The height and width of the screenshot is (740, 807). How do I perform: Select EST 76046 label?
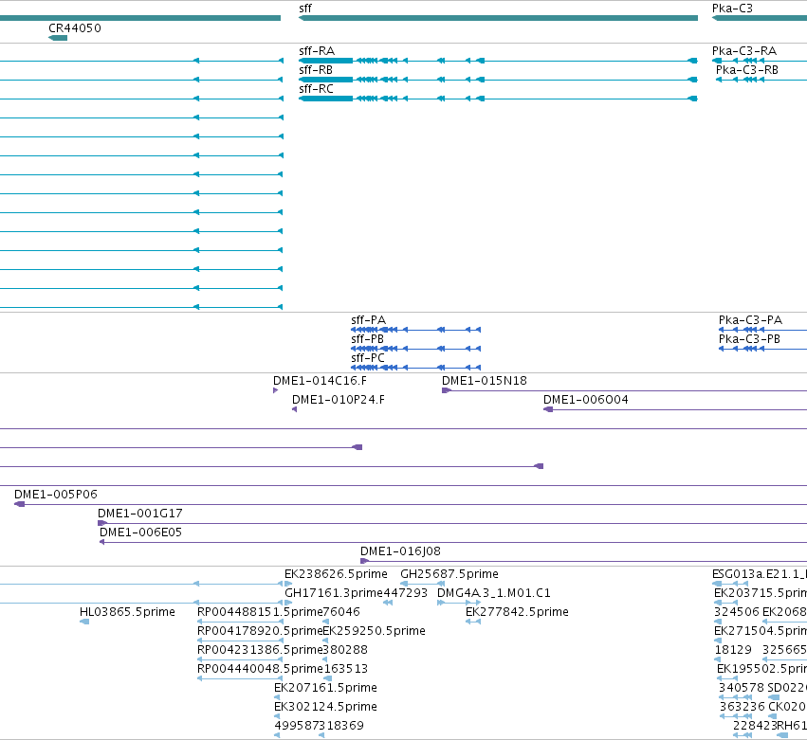pyautogui.click(x=341, y=612)
